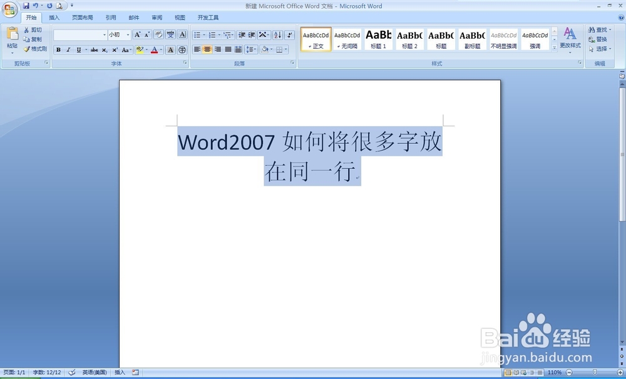Toggle Italic formatting
This screenshot has width=626, height=379.
[x=68, y=50]
